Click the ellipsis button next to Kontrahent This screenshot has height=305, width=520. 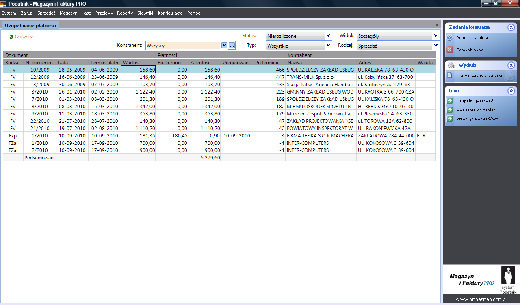pos(232,46)
